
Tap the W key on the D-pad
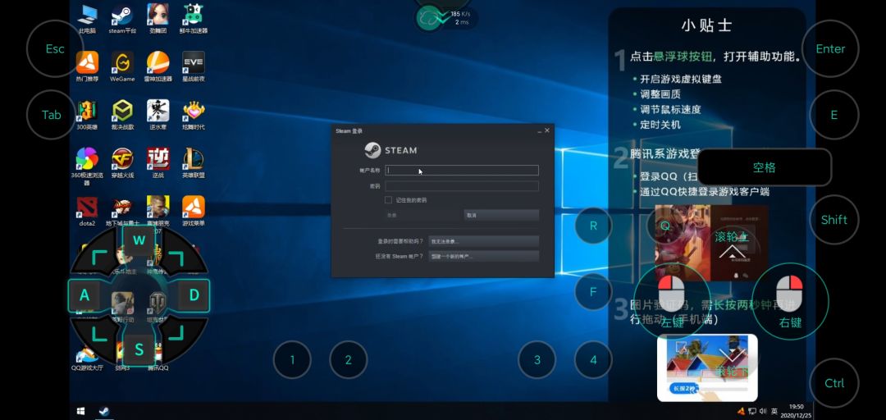click(x=139, y=240)
